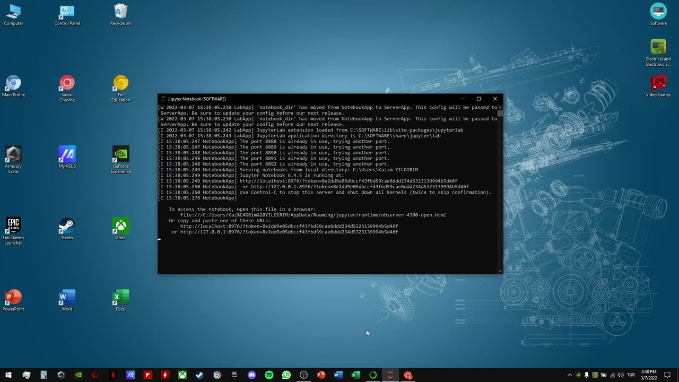Open the Software folder on desktop
Viewport: 679px width, 382px height.
(658, 14)
